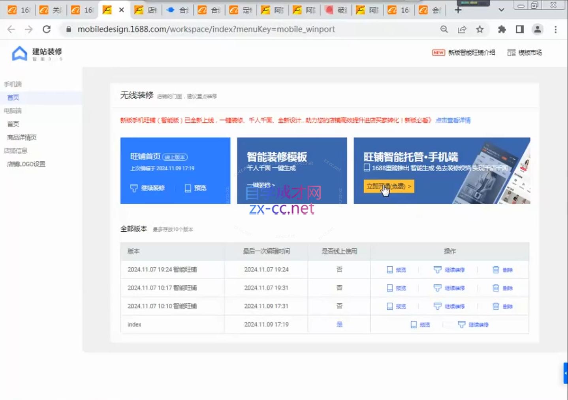Open 商品详情页 in sidebar
Image resolution: width=568 pixels, height=400 pixels.
click(x=22, y=137)
